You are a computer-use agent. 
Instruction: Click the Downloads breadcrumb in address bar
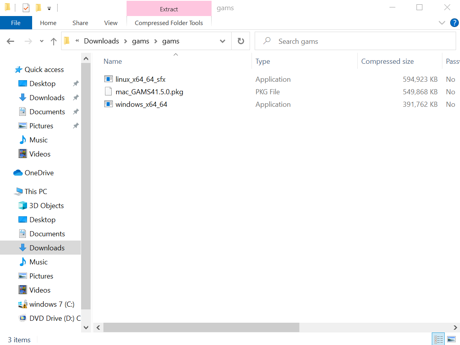tap(101, 41)
